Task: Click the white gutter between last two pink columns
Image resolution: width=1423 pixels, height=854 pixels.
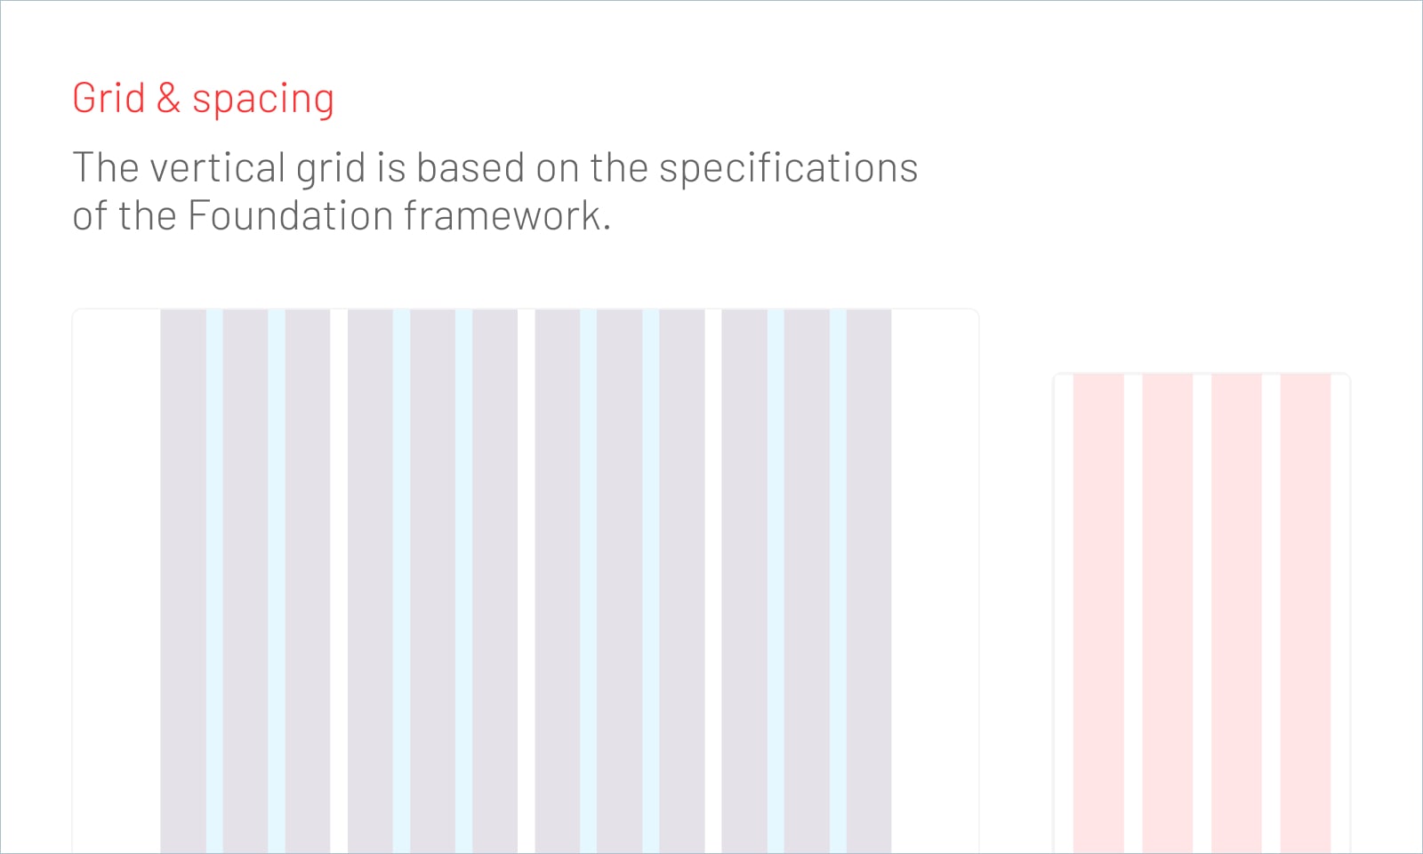Action: (x=1271, y=613)
